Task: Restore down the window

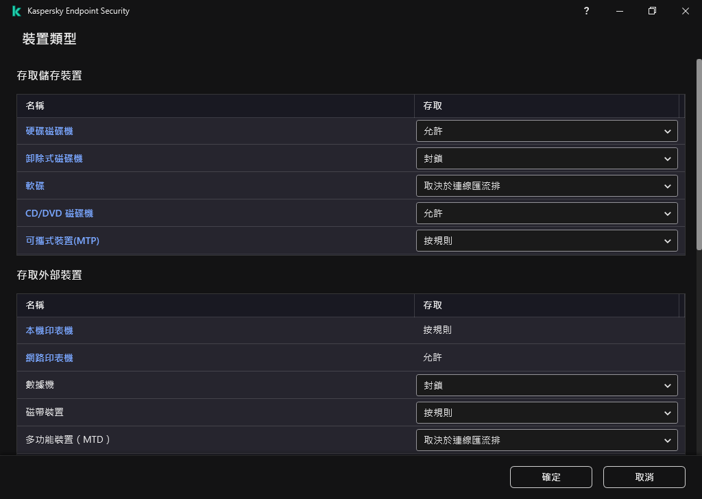Action: point(653,11)
